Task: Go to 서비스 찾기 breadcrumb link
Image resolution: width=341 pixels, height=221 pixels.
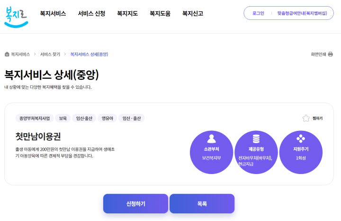Action: [50, 54]
